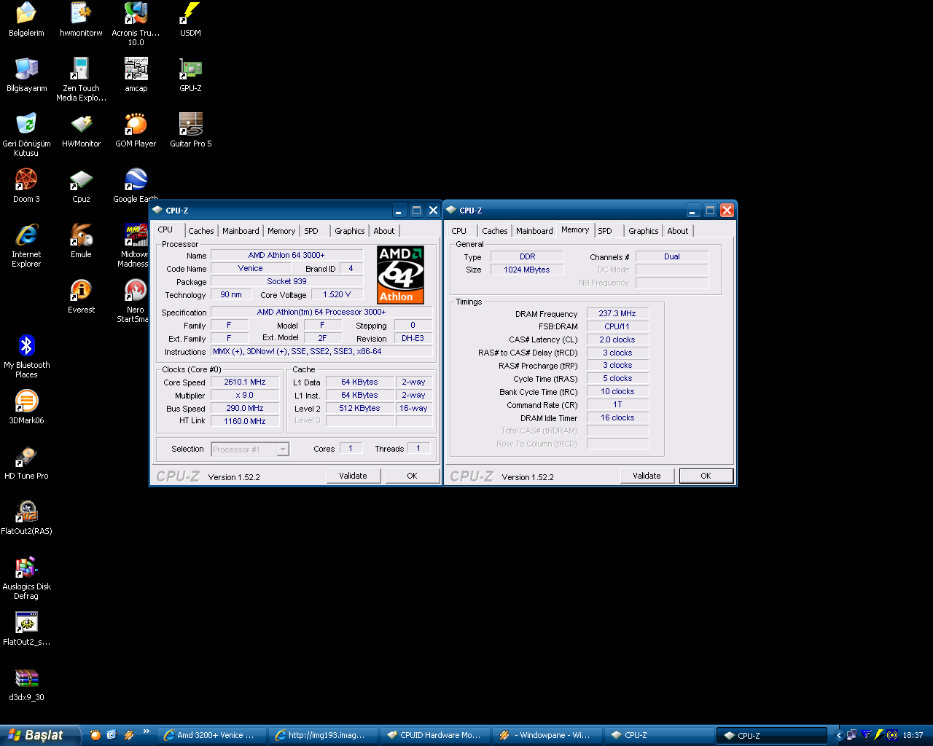
Task: Open the USDM desktop shortcut
Action: (190, 20)
